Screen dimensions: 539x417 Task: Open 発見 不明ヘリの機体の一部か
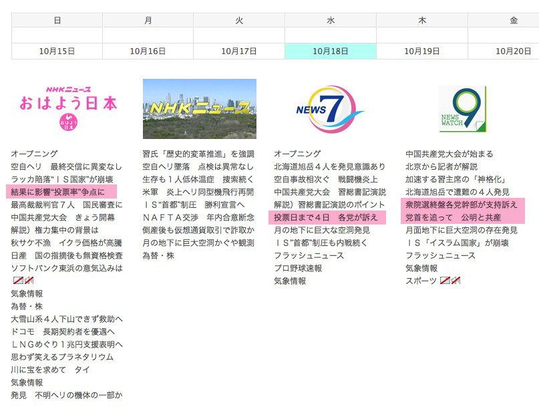point(67,395)
